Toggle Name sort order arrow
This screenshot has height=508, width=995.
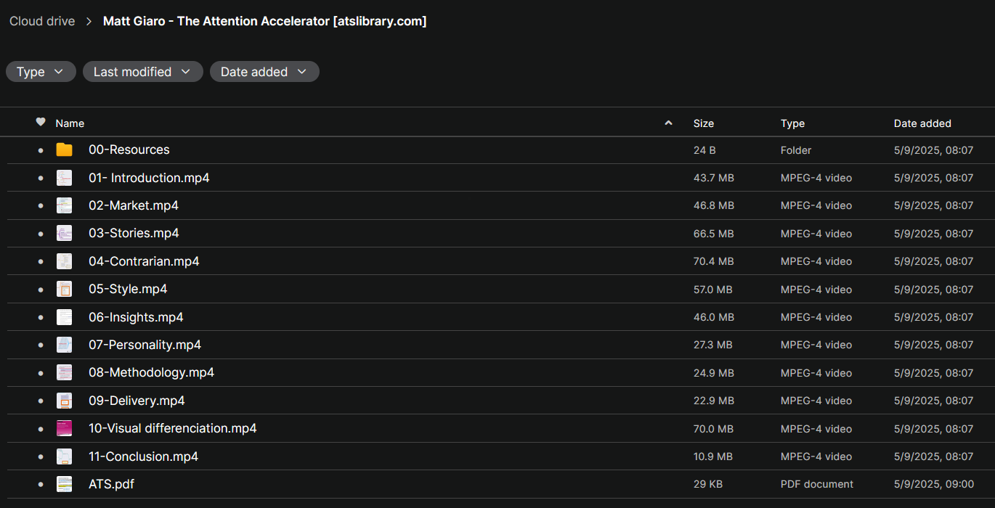(668, 123)
